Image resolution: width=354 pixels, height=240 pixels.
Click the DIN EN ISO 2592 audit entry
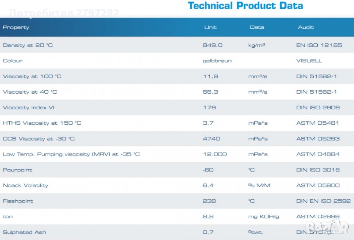tap(323, 201)
